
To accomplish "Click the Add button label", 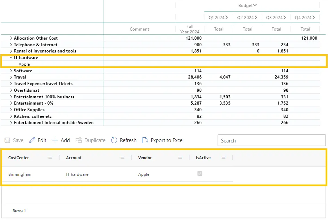I will tap(65, 140).
